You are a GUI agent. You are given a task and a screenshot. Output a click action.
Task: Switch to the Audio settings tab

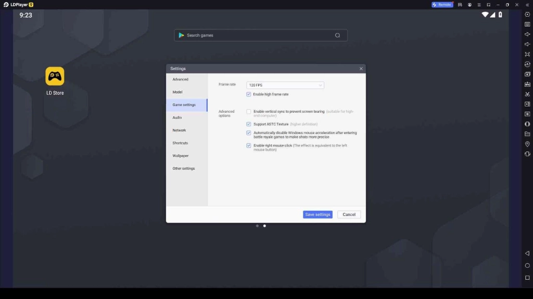click(177, 118)
